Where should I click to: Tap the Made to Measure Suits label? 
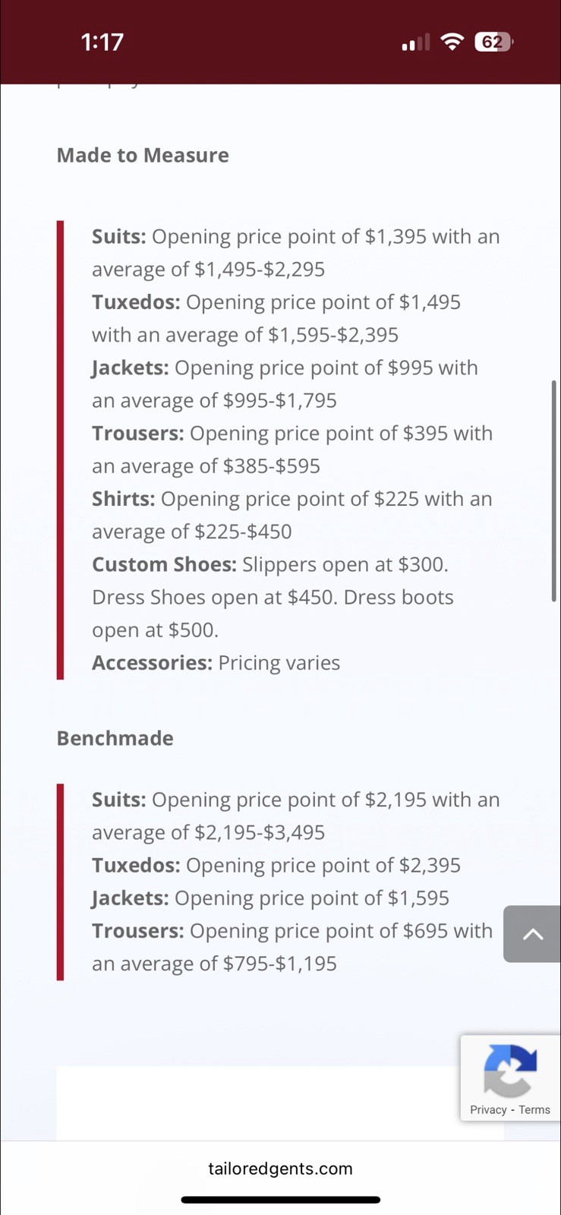[118, 236]
